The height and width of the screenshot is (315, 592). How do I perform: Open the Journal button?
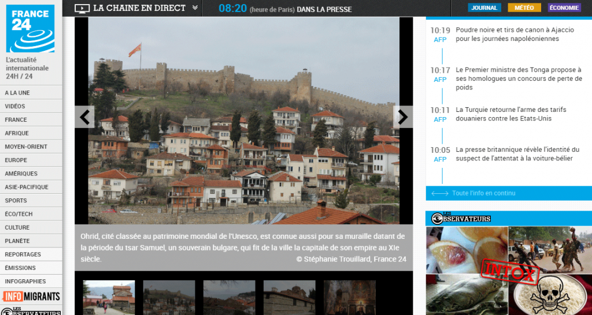[x=484, y=7]
